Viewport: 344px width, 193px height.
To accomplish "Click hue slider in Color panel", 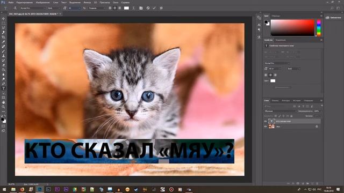I will [x=319, y=28].
